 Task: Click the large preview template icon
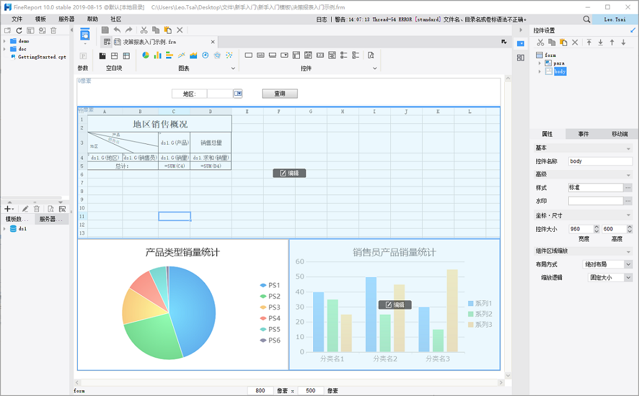pyautogui.click(x=85, y=35)
